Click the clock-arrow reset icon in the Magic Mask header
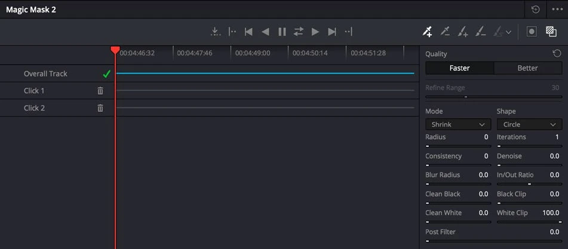Image resolution: width=568 pixels, height=249 pixels. pyautogui.click(x=535, y=10)
